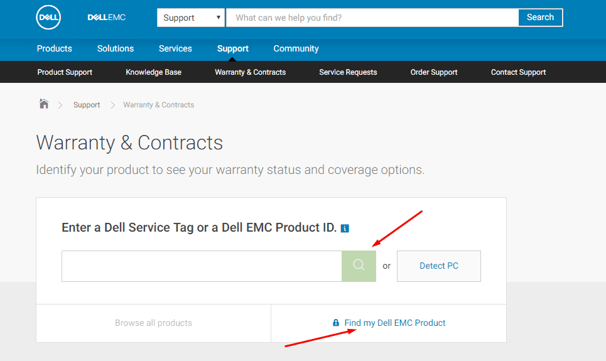Click the Support breadcrumb link
The width and height of the screenshot is (606, 361).
click(87, 105)
